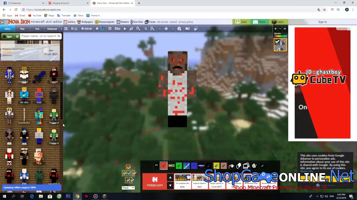Click the right arrow rotate icon

point(172,29)
